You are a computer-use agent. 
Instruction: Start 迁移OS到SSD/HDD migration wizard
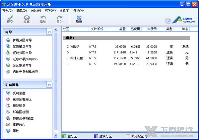click(x=8, y=59)
